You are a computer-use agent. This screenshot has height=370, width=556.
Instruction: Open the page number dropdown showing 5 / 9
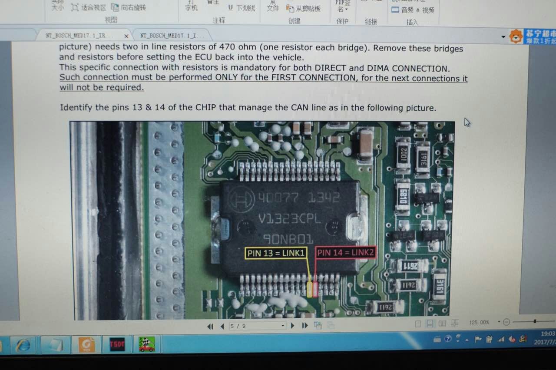[x=283, y=326]
